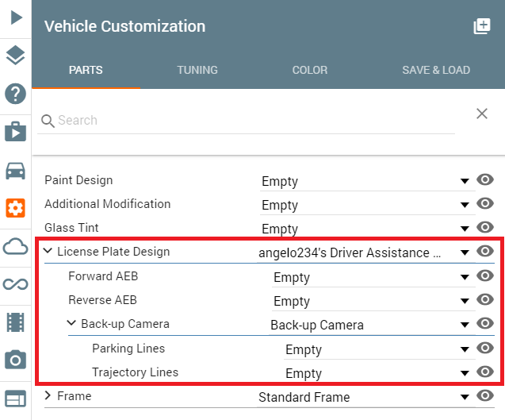Toggle visibility eye for Trajectory Lines
This screenshot has width=505, height=420.
486,372
